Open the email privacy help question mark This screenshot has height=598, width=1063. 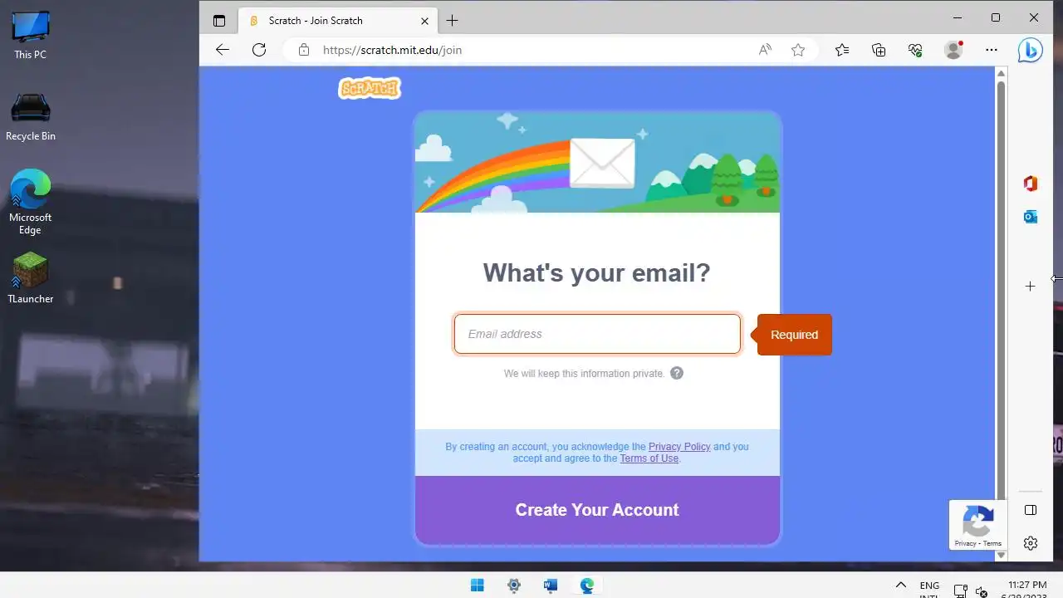click(677, 373)
